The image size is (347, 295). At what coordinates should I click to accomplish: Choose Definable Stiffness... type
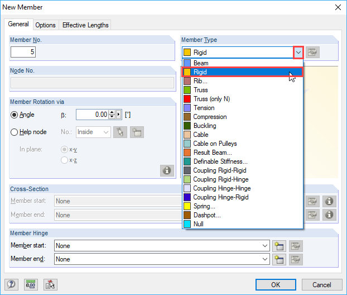pyautogui.click(x=243, y=161)
